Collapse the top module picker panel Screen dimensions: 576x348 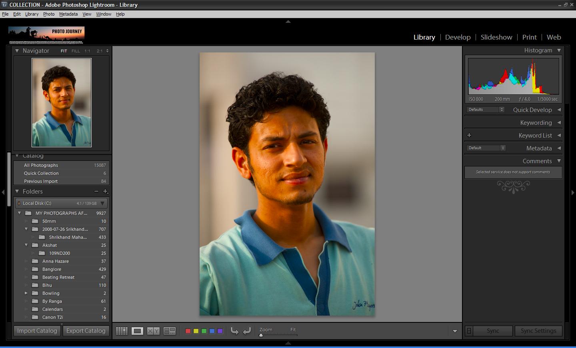pos(288,22)
